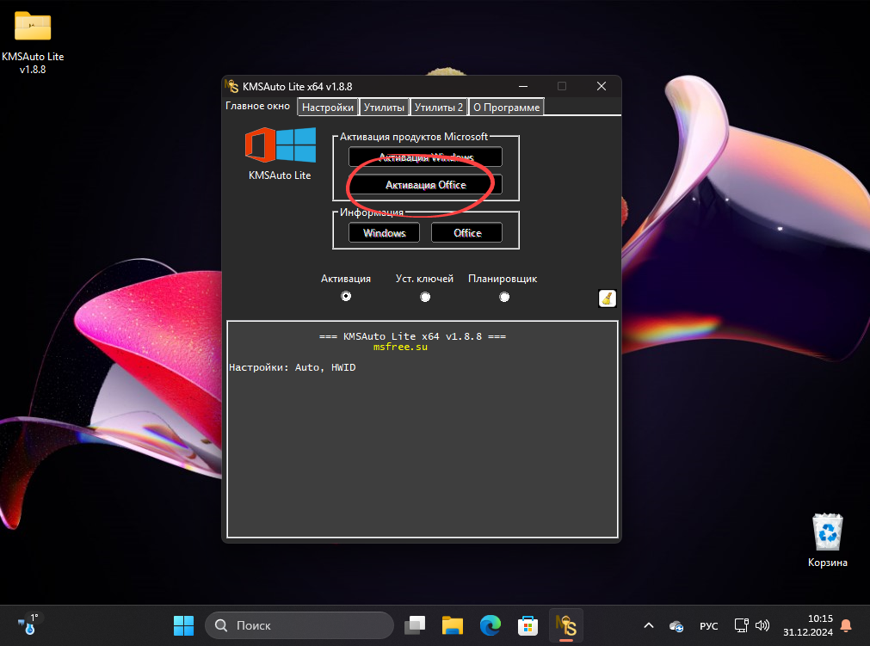Image resolution: width=870 pixels, height=646 pixels.
Task: Open File Explorer from the taskbar
Action: pyautogui.click(x=452, y=625)
